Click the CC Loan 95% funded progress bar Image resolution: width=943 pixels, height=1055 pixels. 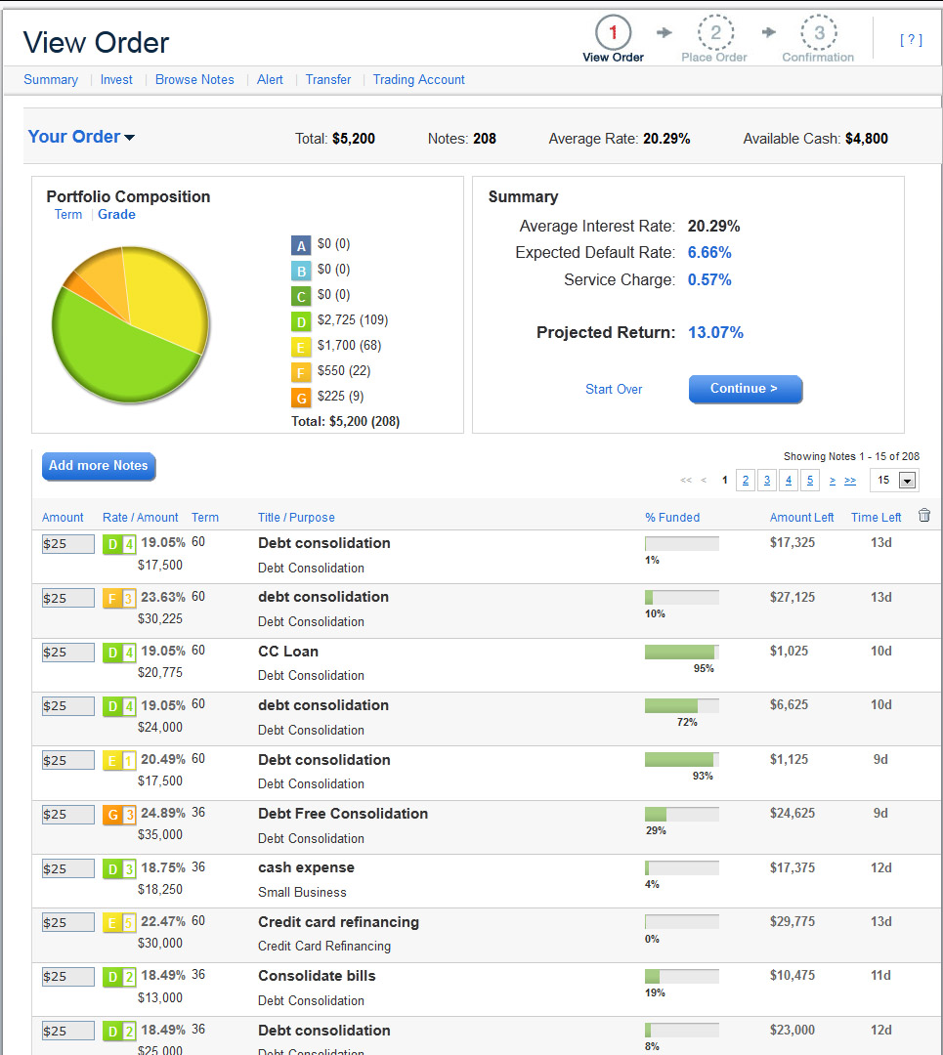pyautogui.click(x=681, y=653)
